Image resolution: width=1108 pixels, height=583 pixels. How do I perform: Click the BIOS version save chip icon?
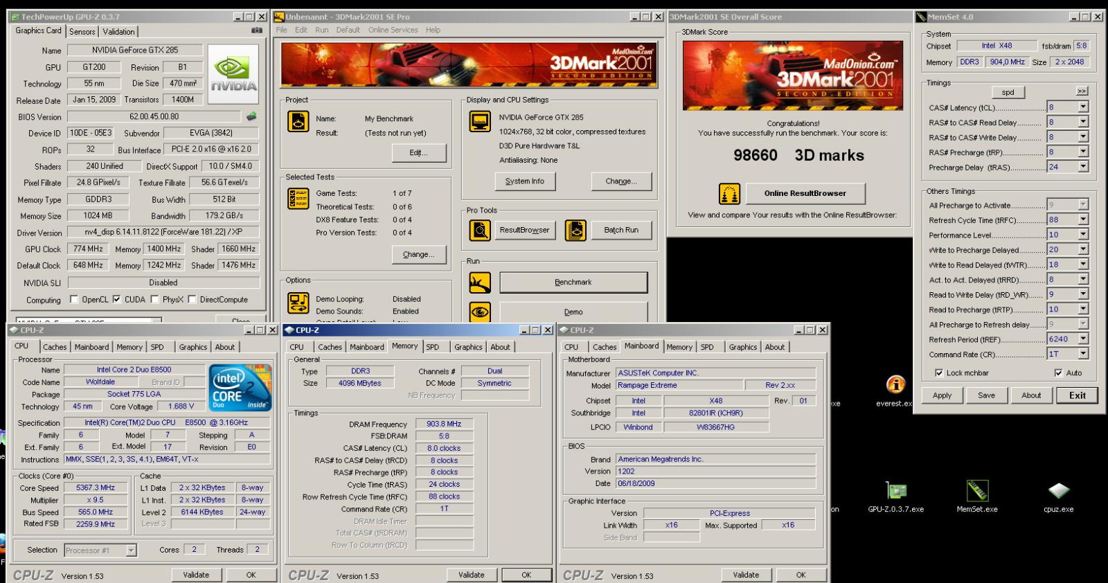click(251, 116)
